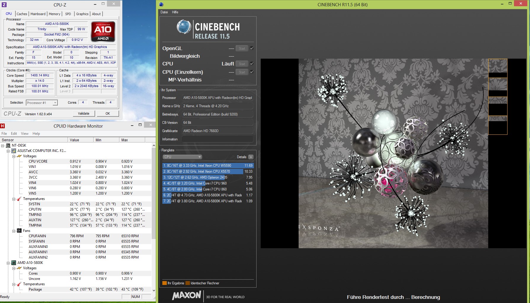This screenshot has height=303, width=530.
Task: Open the Datei menu in CINEBENCH
Action: (164, 12)
